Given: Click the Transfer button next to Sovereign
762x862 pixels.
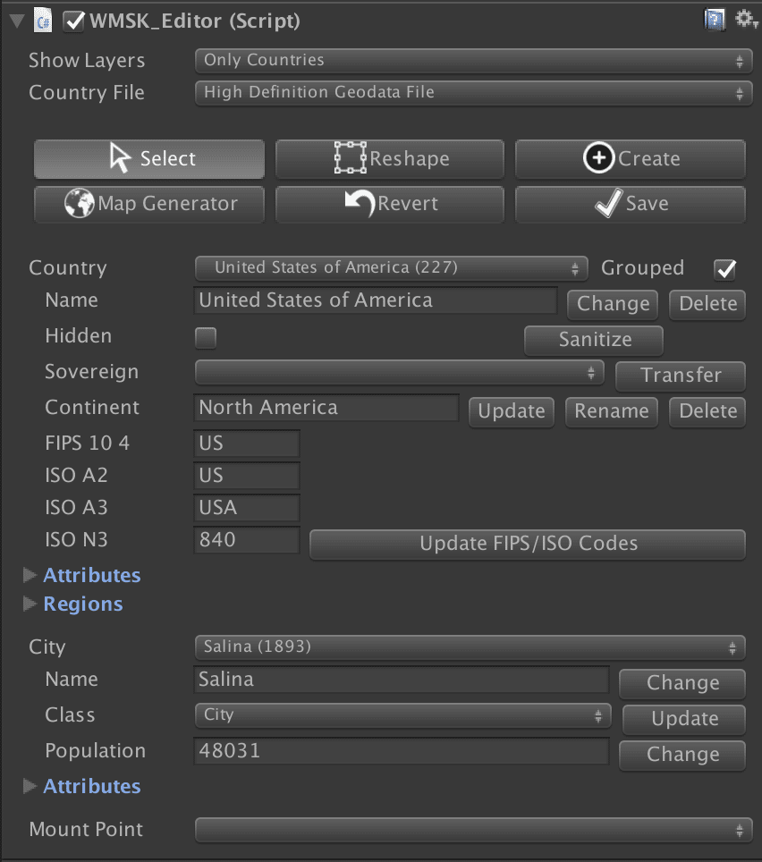Looking at the screenshot, I should coord(680,376).
